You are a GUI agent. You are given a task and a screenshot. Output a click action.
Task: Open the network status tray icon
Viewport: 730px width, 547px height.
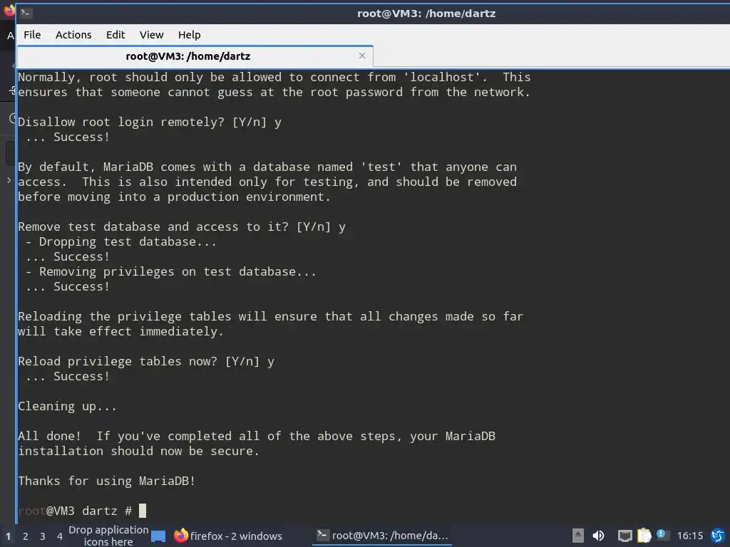click(624, 536)
